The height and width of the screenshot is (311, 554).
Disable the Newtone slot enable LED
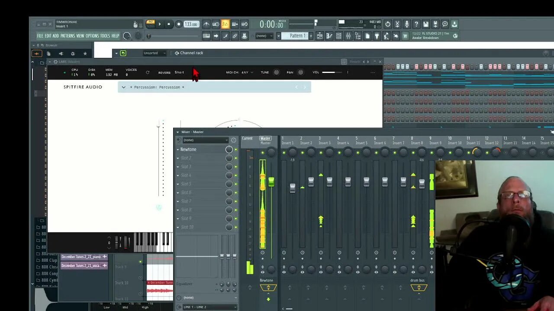pos(236,149)
